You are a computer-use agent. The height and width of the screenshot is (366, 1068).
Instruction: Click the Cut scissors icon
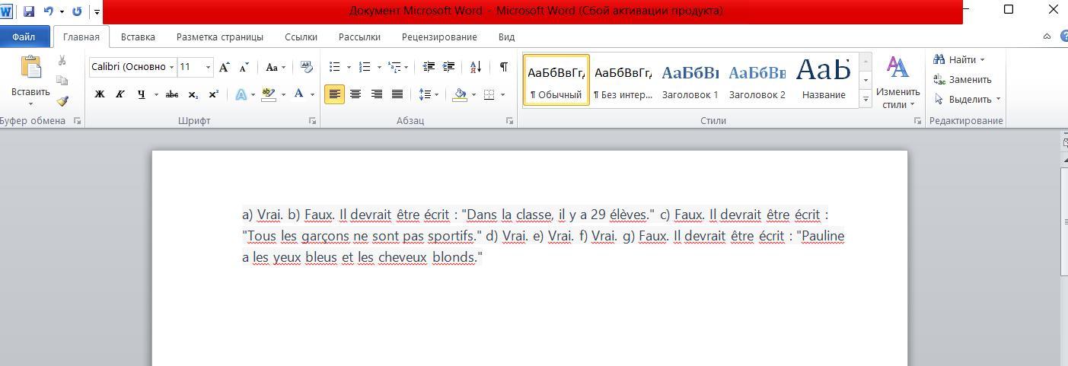pos(62,60)
